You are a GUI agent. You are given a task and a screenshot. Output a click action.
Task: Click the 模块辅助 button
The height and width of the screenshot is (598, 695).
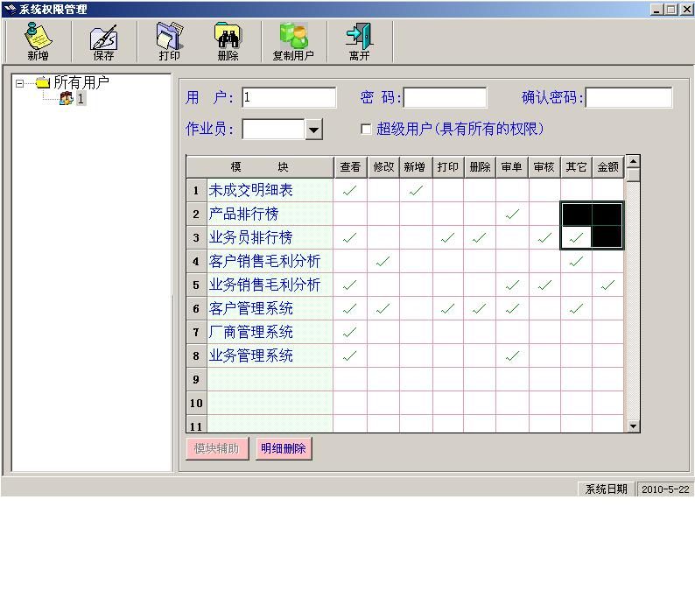217,448
